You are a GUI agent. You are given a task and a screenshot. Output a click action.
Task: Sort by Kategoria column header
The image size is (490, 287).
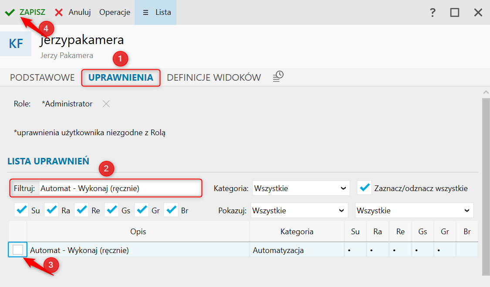coord(297,232)
